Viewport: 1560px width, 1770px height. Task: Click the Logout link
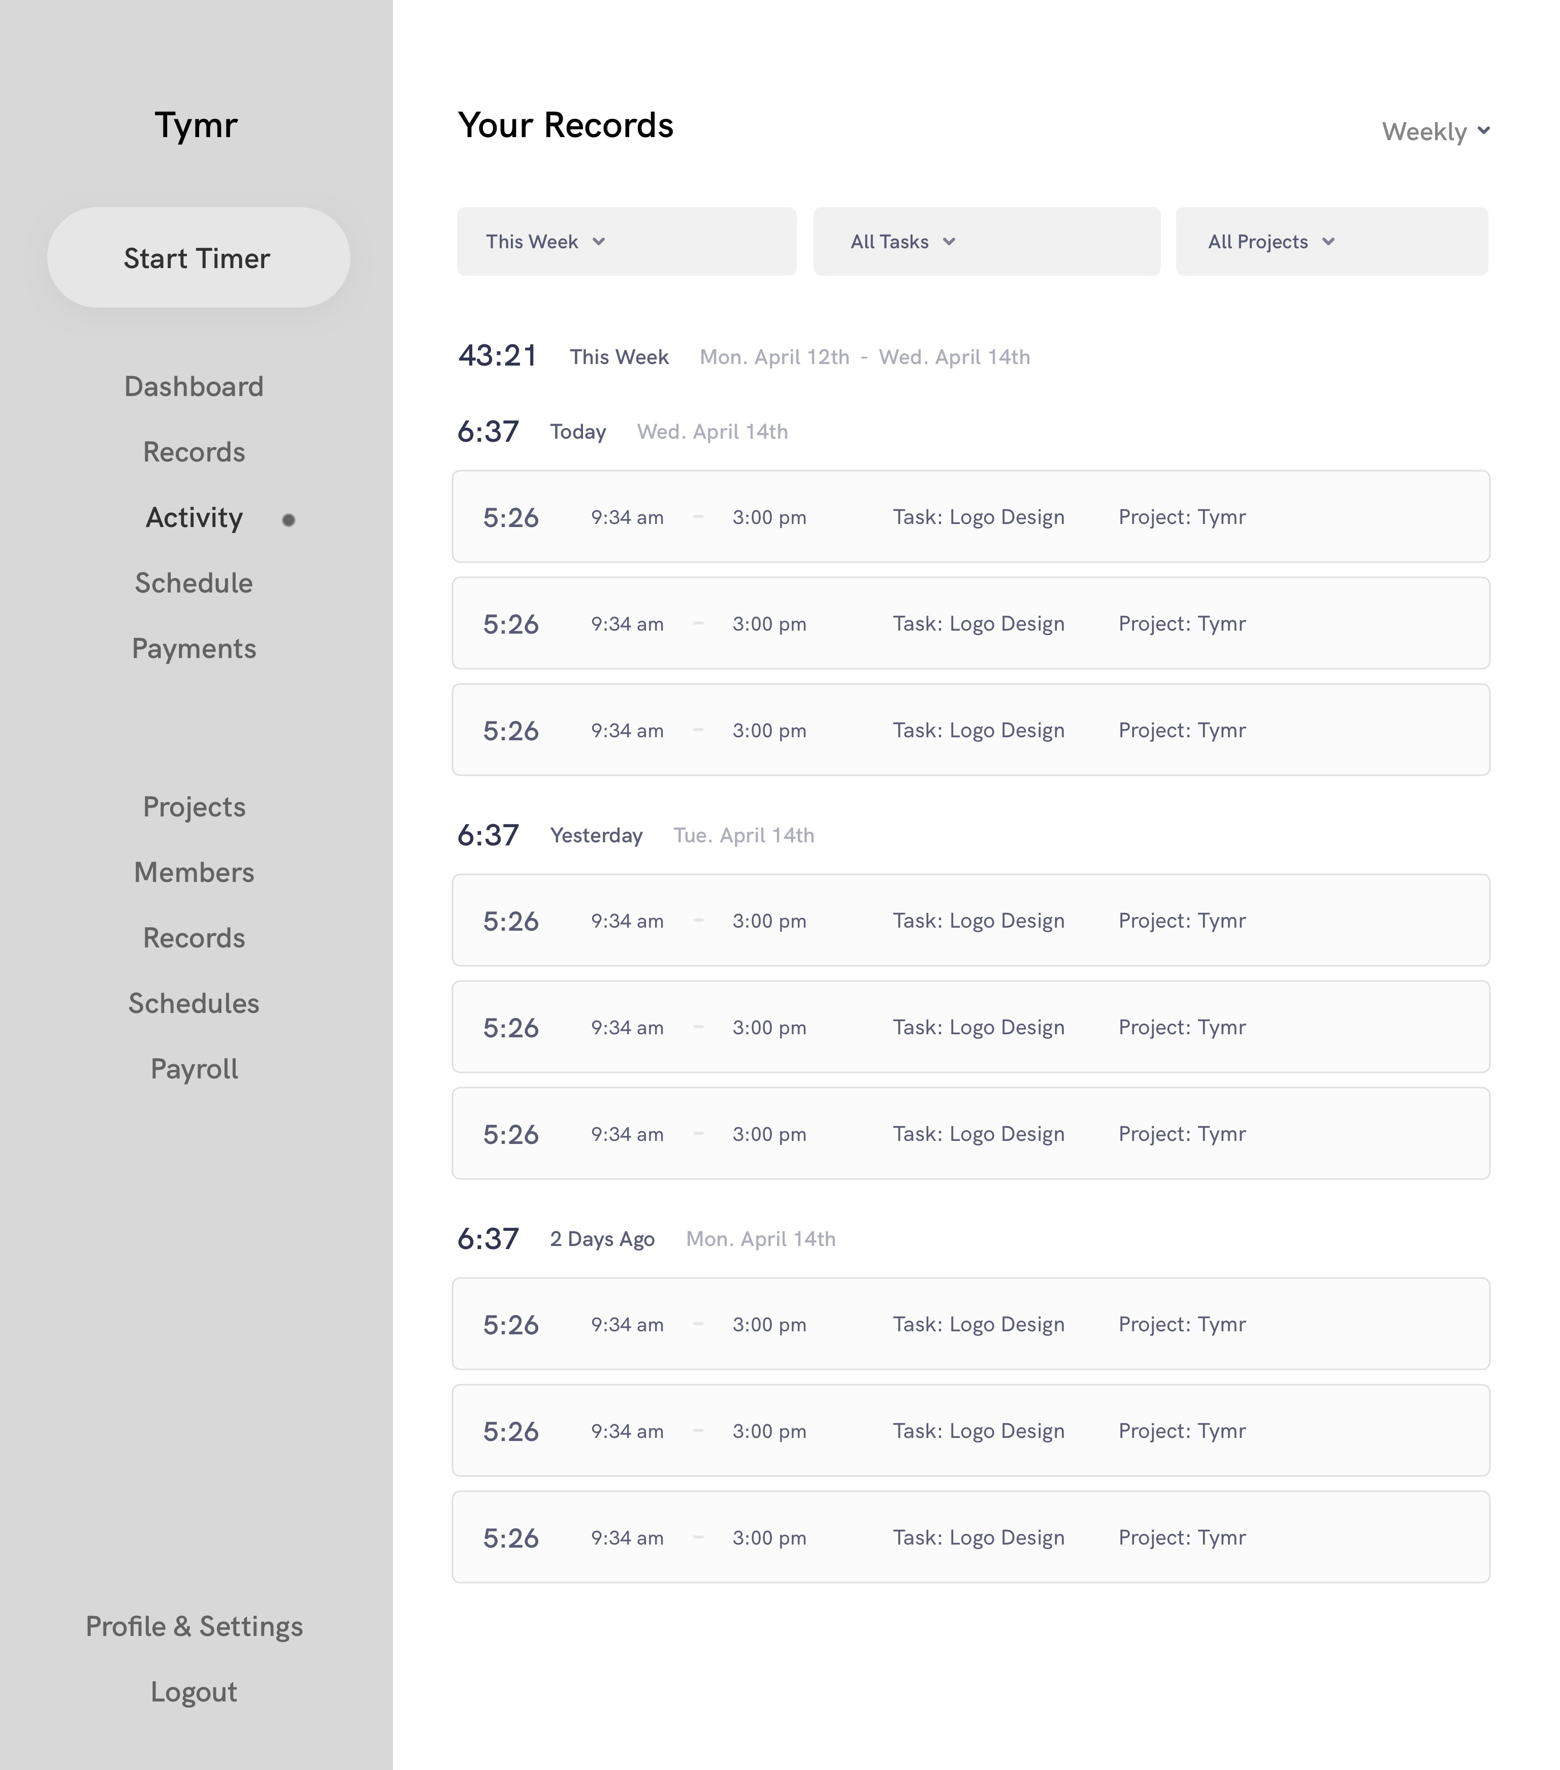[194, 1692]
